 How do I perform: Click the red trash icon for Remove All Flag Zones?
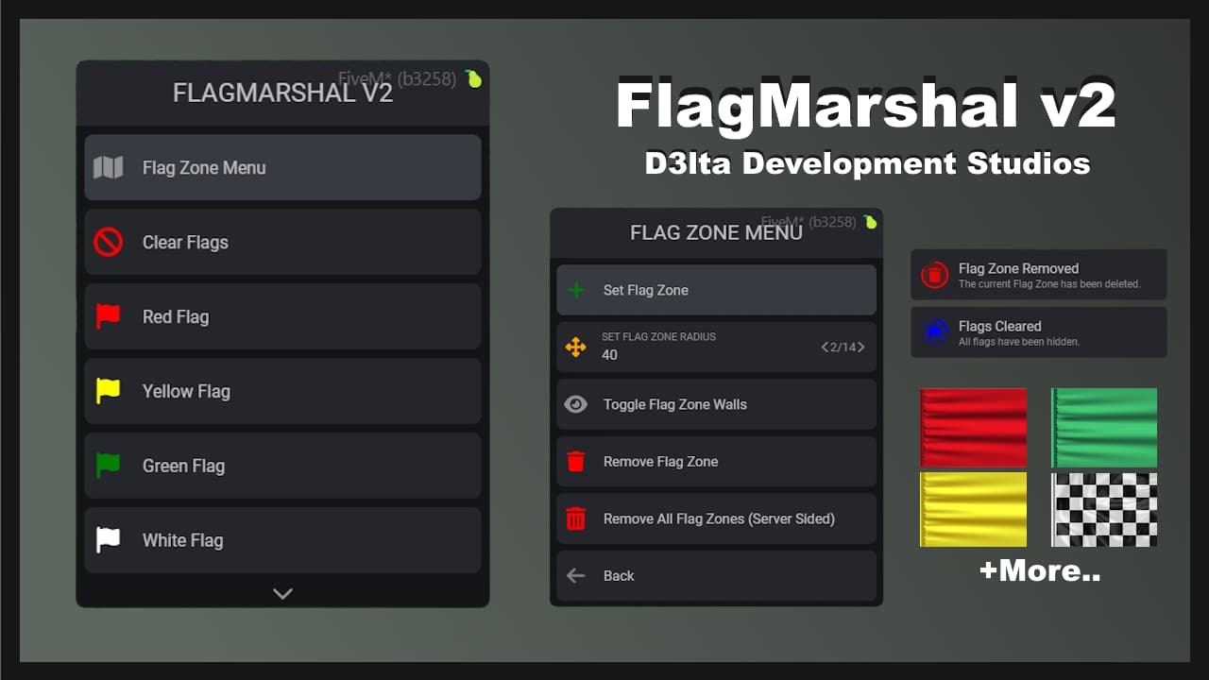pyautogui.click(x=577, y=518)
